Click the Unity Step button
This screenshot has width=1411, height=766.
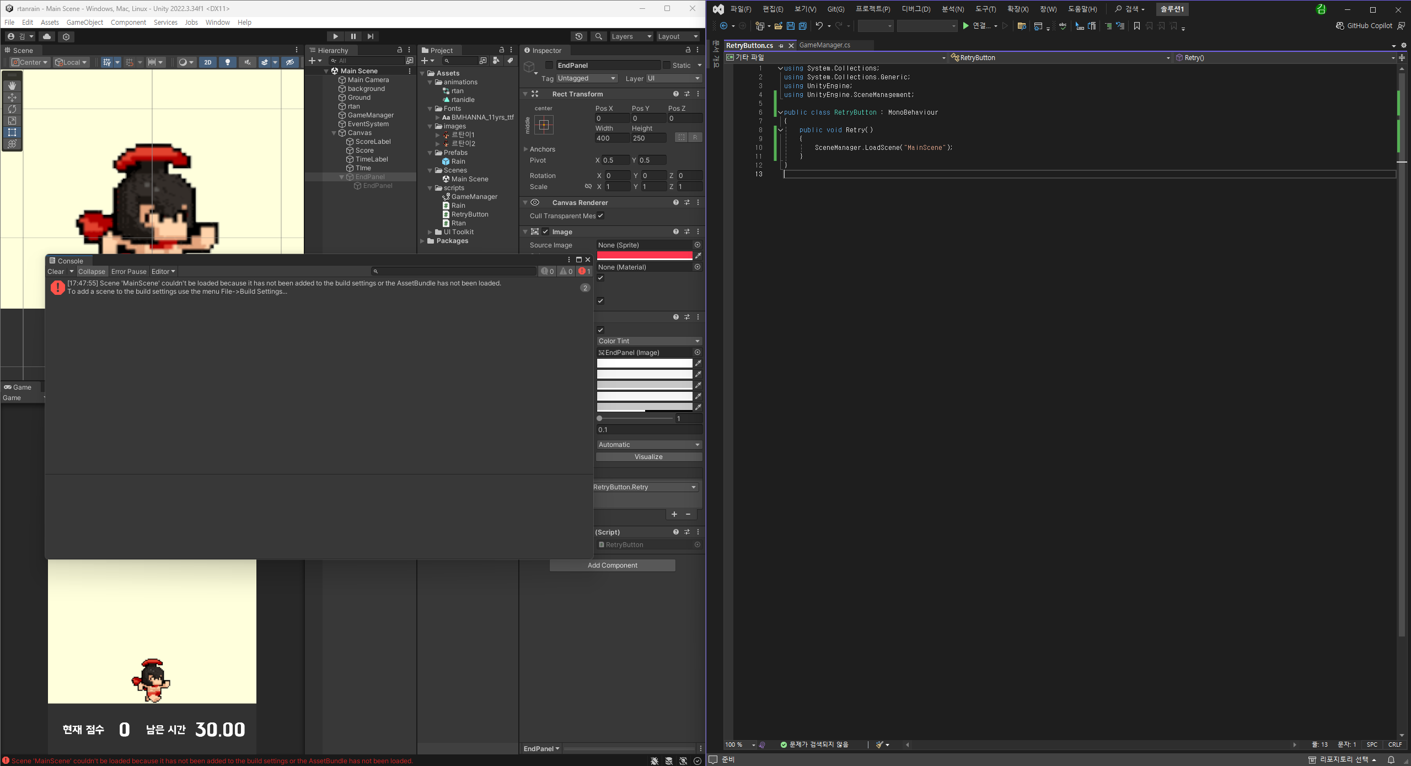click(371, 36)
